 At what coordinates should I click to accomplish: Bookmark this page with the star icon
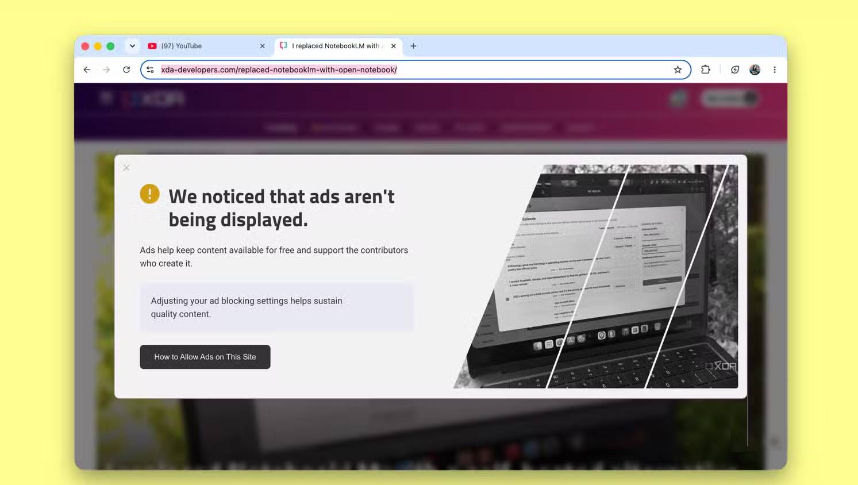click(678, 70)
